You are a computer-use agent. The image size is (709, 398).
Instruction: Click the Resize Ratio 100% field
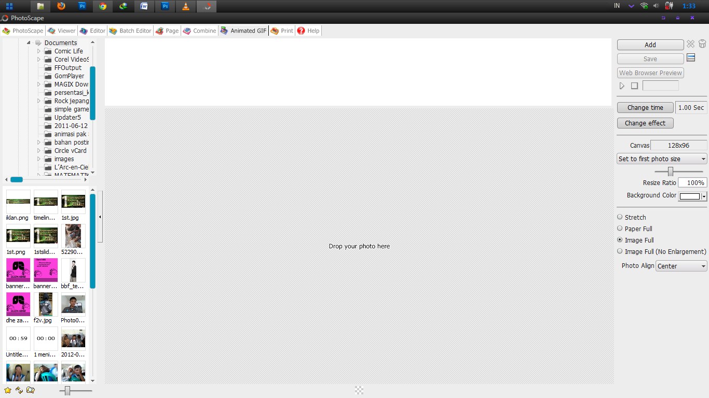[x=692, y=182]
